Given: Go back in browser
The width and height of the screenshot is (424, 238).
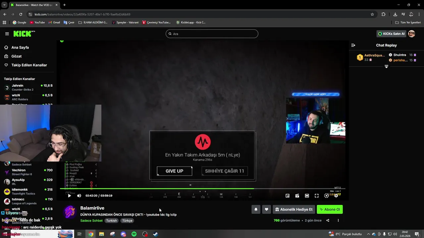Looking at the screenshot, I should (5, 14).
